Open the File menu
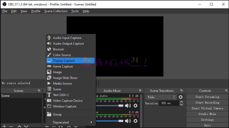The image size is (229, 128). [5, 11]
